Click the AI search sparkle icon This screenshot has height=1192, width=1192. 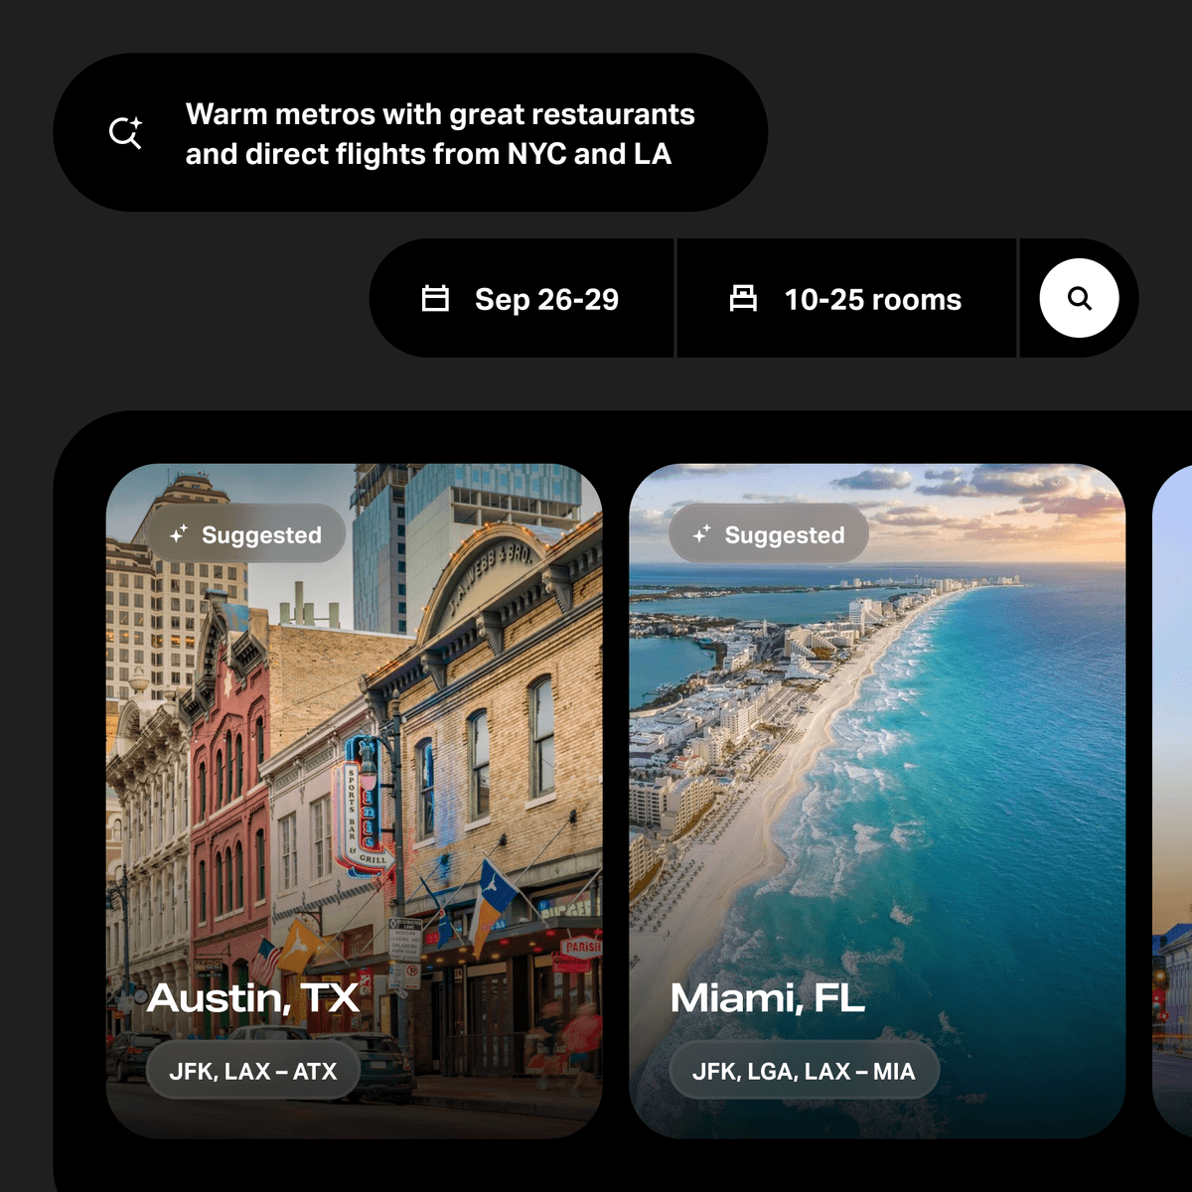pyautogui.click(x=125, y=132)
